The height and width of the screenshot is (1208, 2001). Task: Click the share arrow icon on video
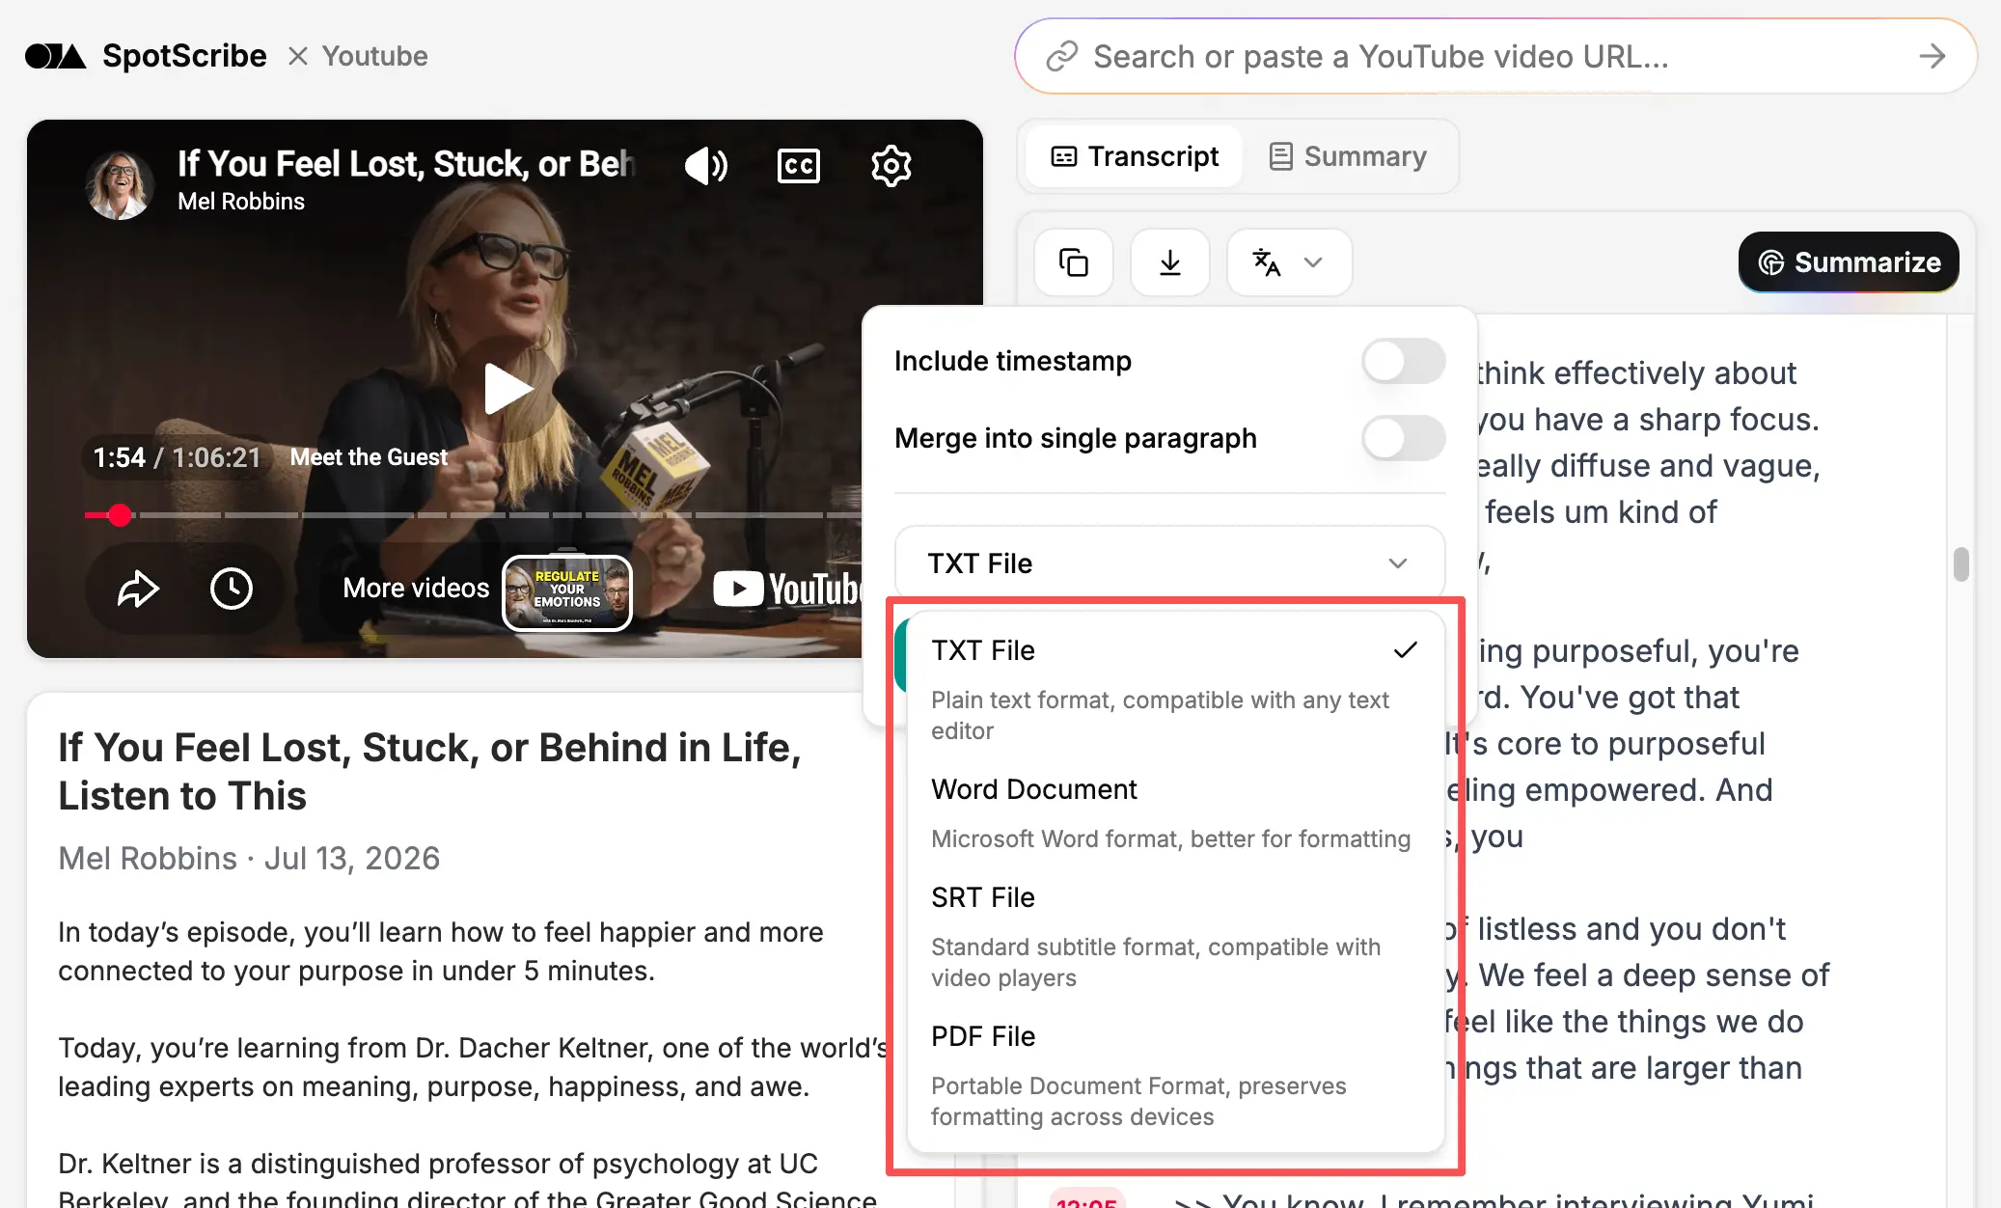click(x=138, y=589)
